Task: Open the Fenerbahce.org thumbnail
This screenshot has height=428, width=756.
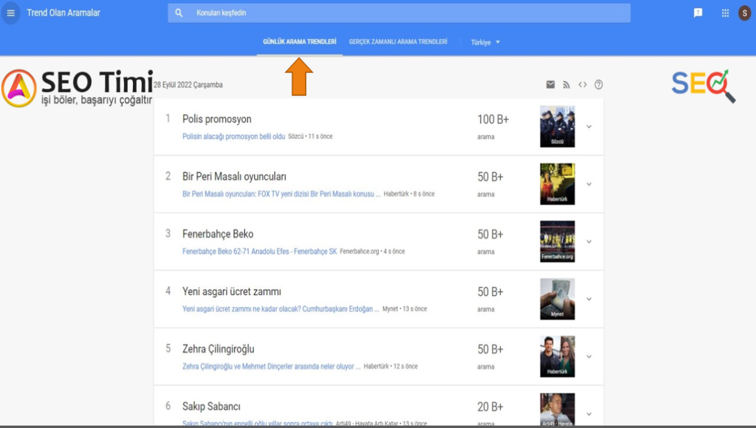Action: click(558, 242)
